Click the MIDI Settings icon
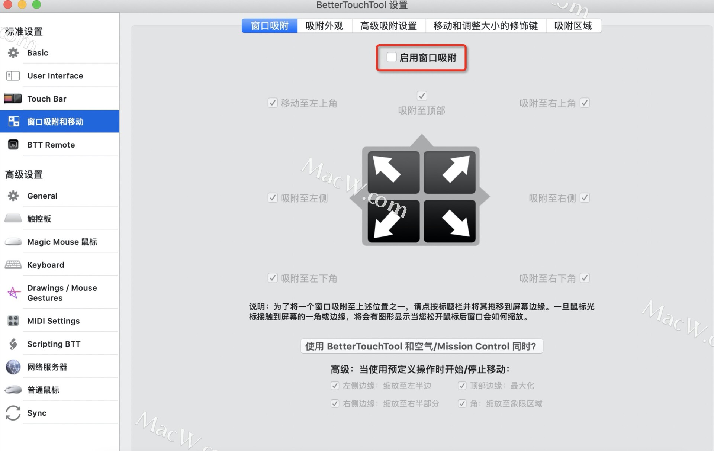The width and height of the screenshot is (714, 451). pyautogui.click(x=13, y=321)
